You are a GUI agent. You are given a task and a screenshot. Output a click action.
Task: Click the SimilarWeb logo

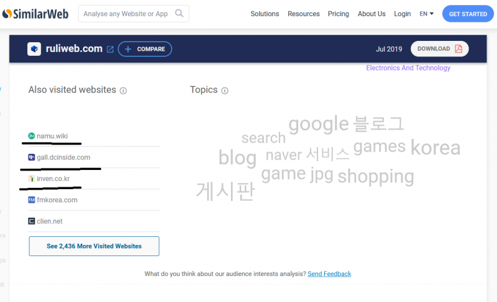(35, 14)
